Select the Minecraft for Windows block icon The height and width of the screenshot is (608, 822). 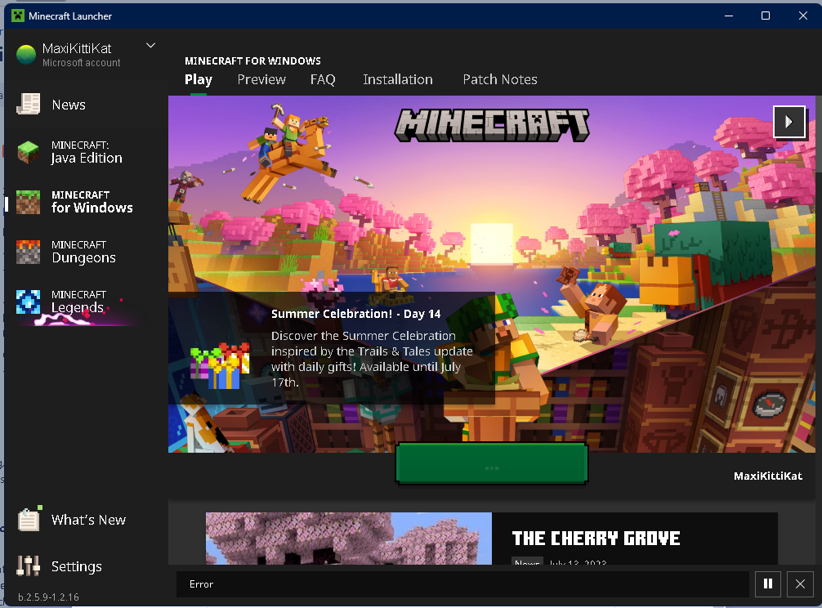[28, 202]
